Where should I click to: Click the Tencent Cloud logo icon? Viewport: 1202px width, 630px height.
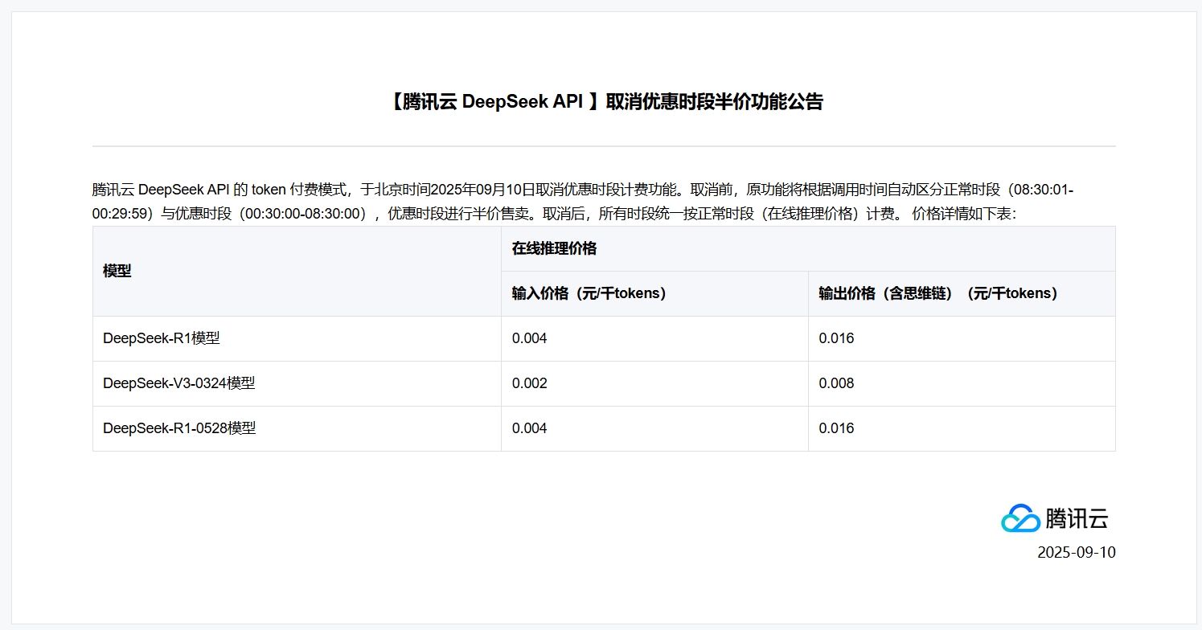1021,518
